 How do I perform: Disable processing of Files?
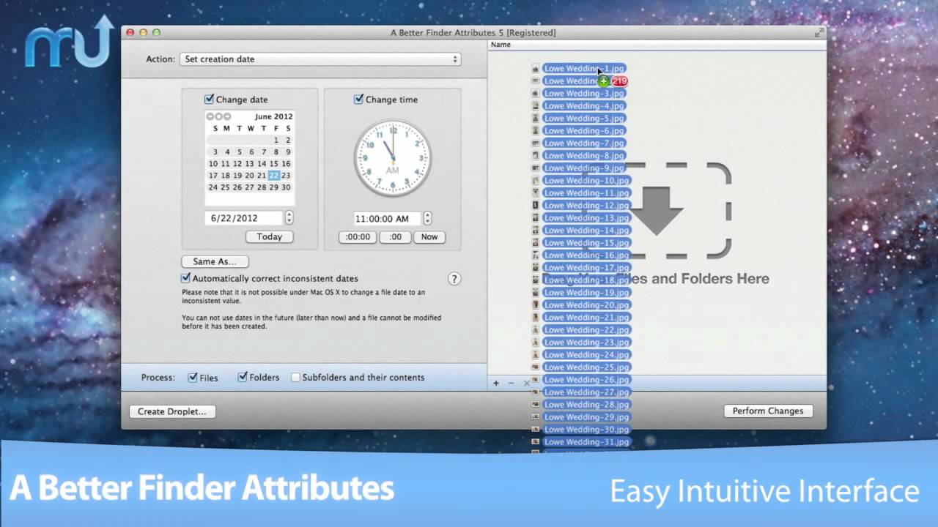coord(193,378)
